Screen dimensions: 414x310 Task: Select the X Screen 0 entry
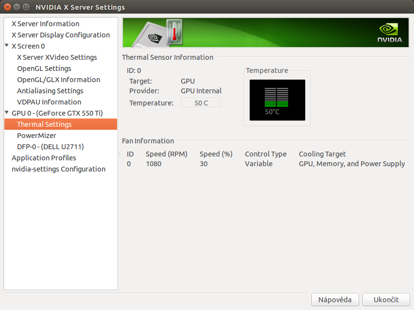click(28, 46)
